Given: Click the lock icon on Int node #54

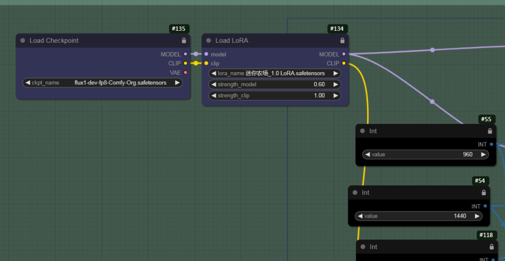Looking at the screenshot, I should (483, 192).
